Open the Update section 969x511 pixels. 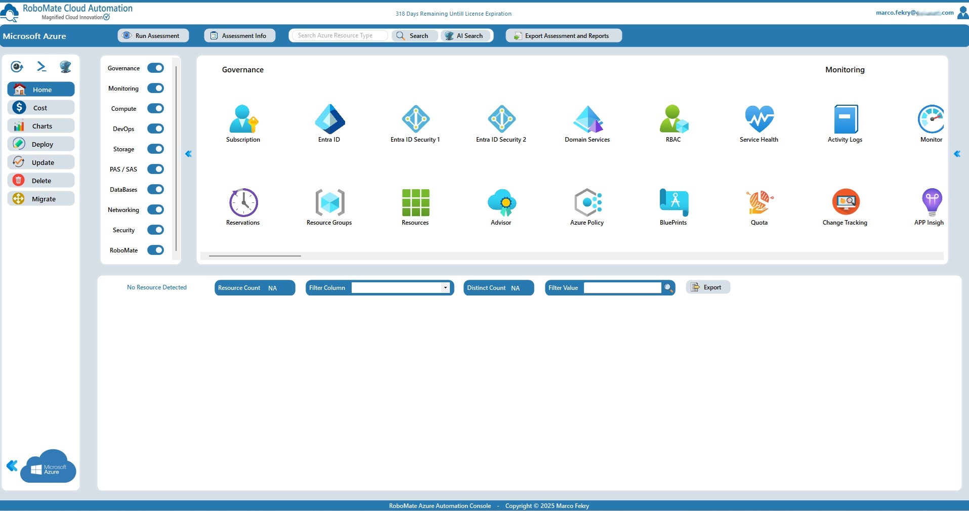pos(41,162)
